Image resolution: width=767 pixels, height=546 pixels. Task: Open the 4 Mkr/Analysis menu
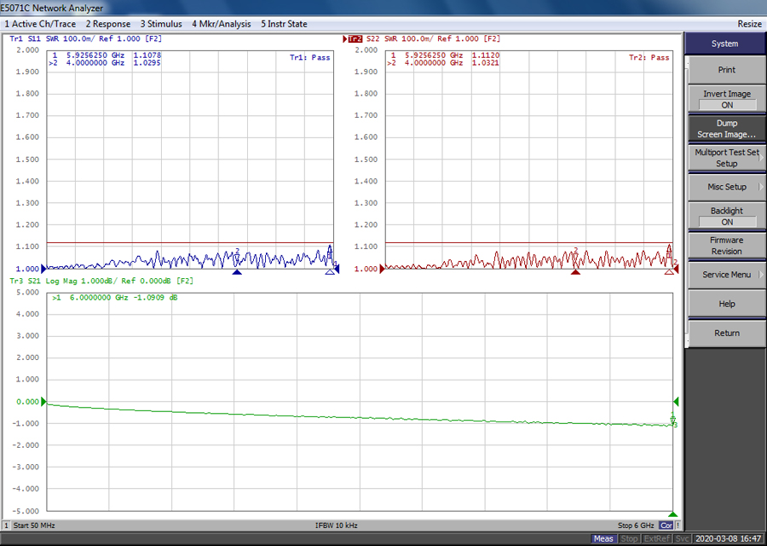click(x=221, y=24)
